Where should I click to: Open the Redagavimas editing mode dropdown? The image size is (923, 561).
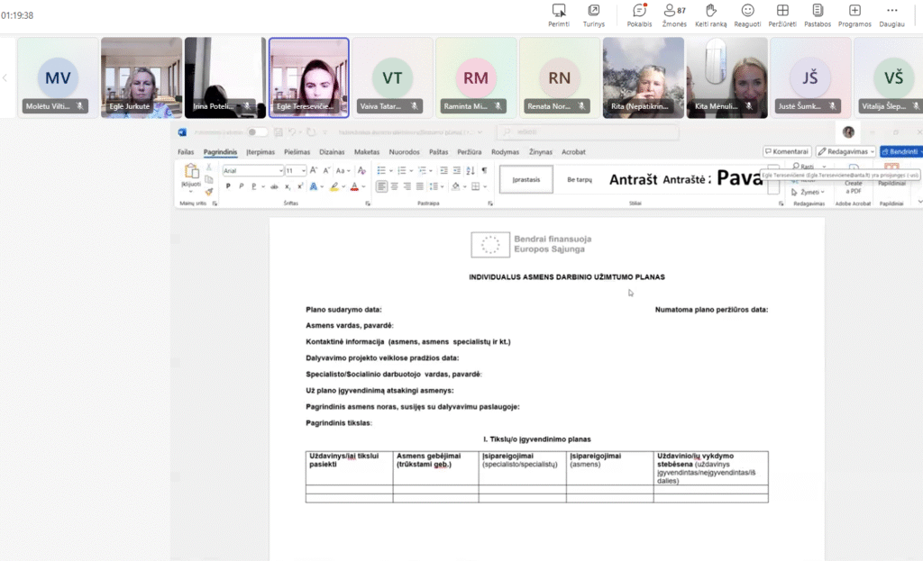pyautogui.click(x=845, y=152)
